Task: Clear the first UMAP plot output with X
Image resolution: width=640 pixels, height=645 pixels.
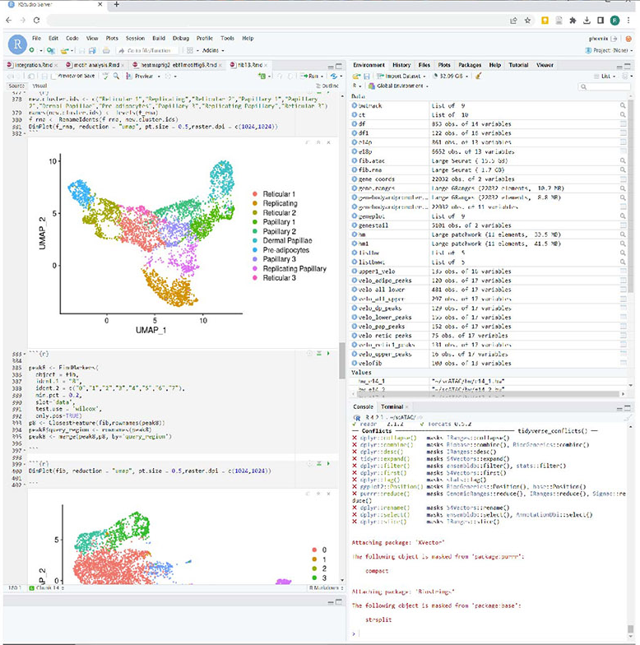Action: [328, 142]
